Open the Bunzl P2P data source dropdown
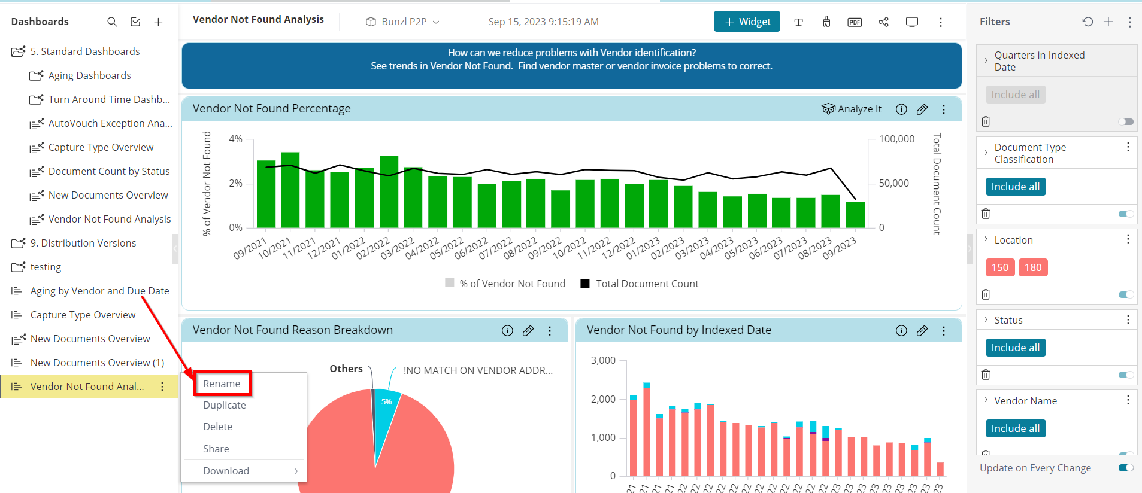The width and height of the screenshot is (1142, 493). 402,22
